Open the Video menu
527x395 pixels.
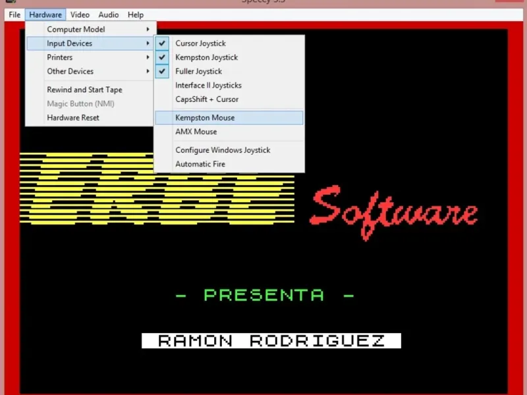(80, 14)
